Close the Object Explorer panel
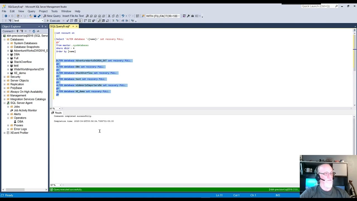357x201 pixels. click(46, 27)
